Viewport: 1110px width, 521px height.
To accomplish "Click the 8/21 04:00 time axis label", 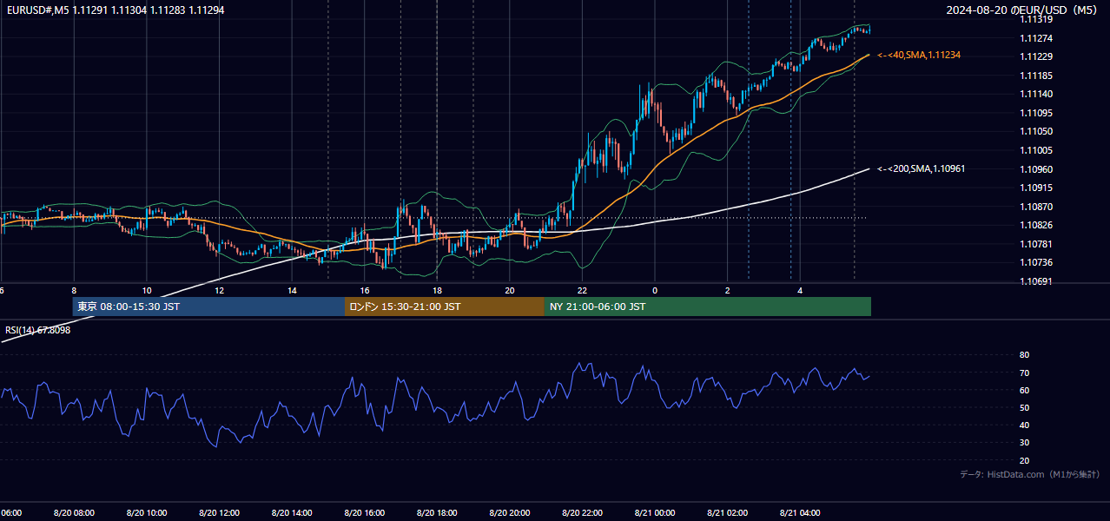I will click(800, 512).
